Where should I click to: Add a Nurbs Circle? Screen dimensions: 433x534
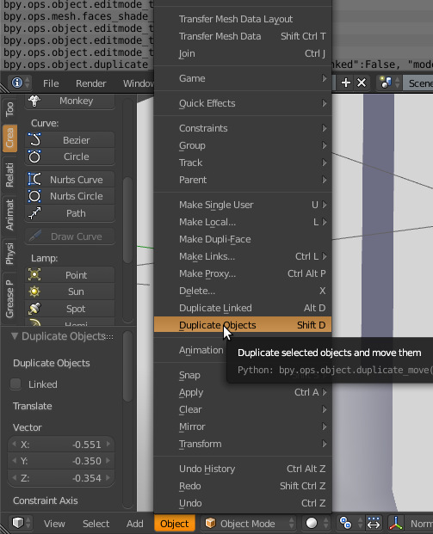(x=70, y=196)
